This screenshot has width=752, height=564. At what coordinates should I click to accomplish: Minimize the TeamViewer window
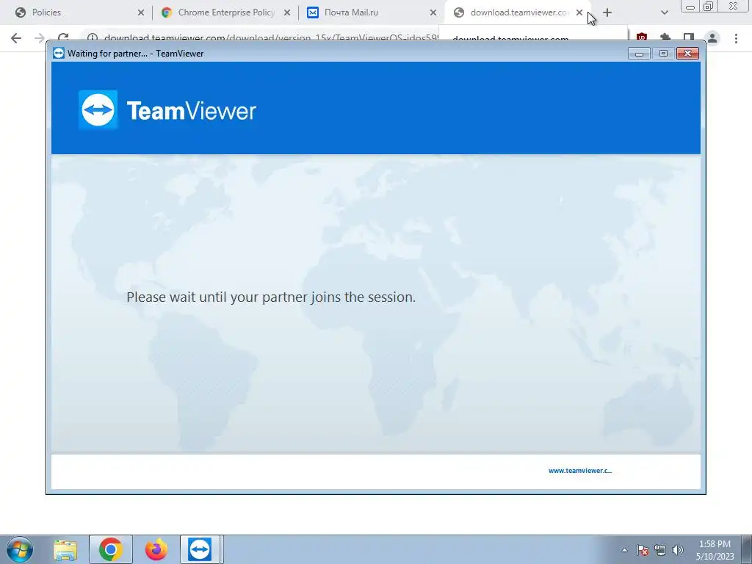point(639,53)
